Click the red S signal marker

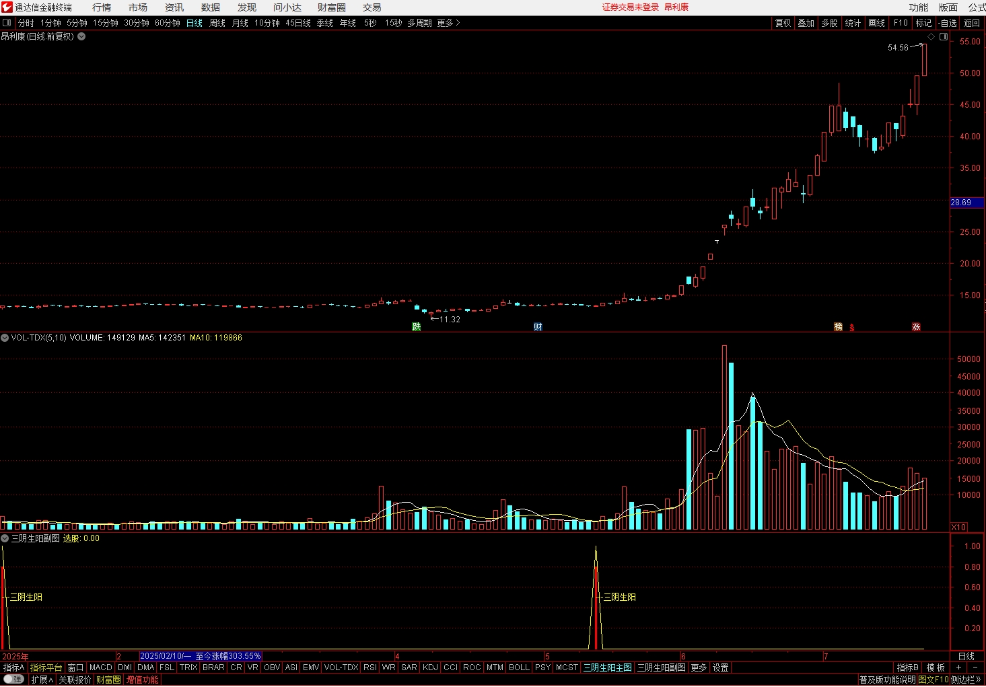click(852, 328)
